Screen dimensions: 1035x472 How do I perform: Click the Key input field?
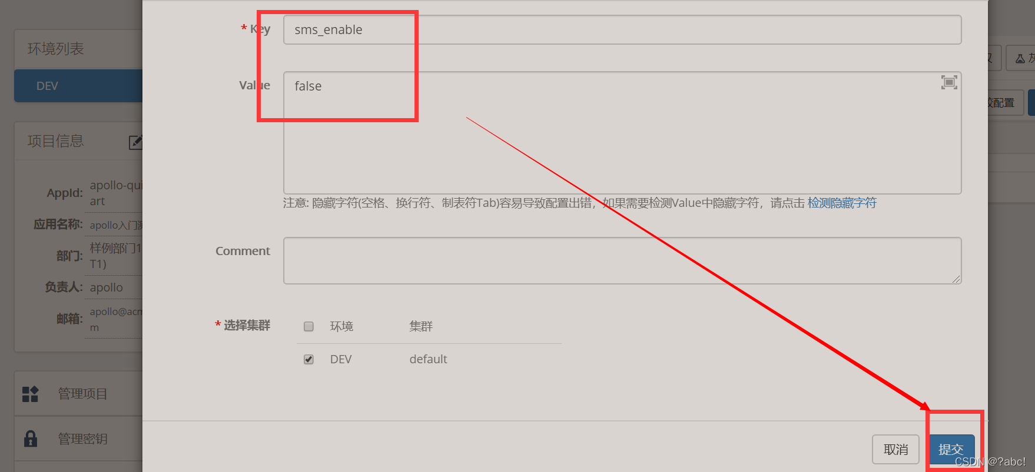point(622,30)
